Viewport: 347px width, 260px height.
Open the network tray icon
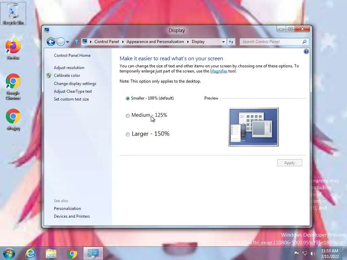coord(305,253)
